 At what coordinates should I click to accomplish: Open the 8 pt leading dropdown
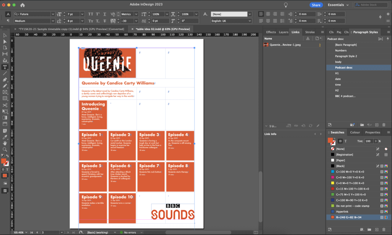pos(82,21)
